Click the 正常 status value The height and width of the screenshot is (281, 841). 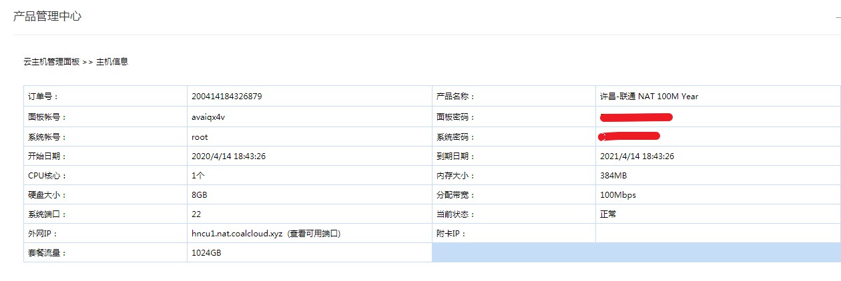608,214
